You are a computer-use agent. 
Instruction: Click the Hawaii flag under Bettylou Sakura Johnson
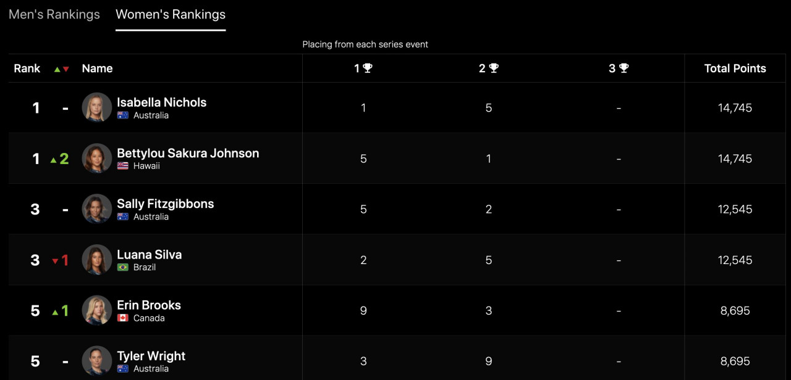(x=123, y=166)
